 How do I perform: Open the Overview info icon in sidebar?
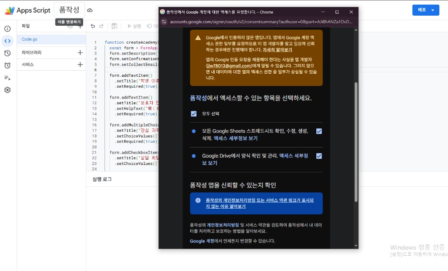click(7, 29)
